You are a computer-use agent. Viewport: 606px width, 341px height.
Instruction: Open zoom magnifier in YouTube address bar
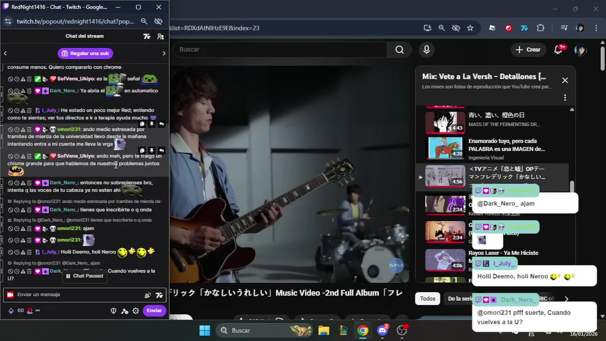(441, 28)
